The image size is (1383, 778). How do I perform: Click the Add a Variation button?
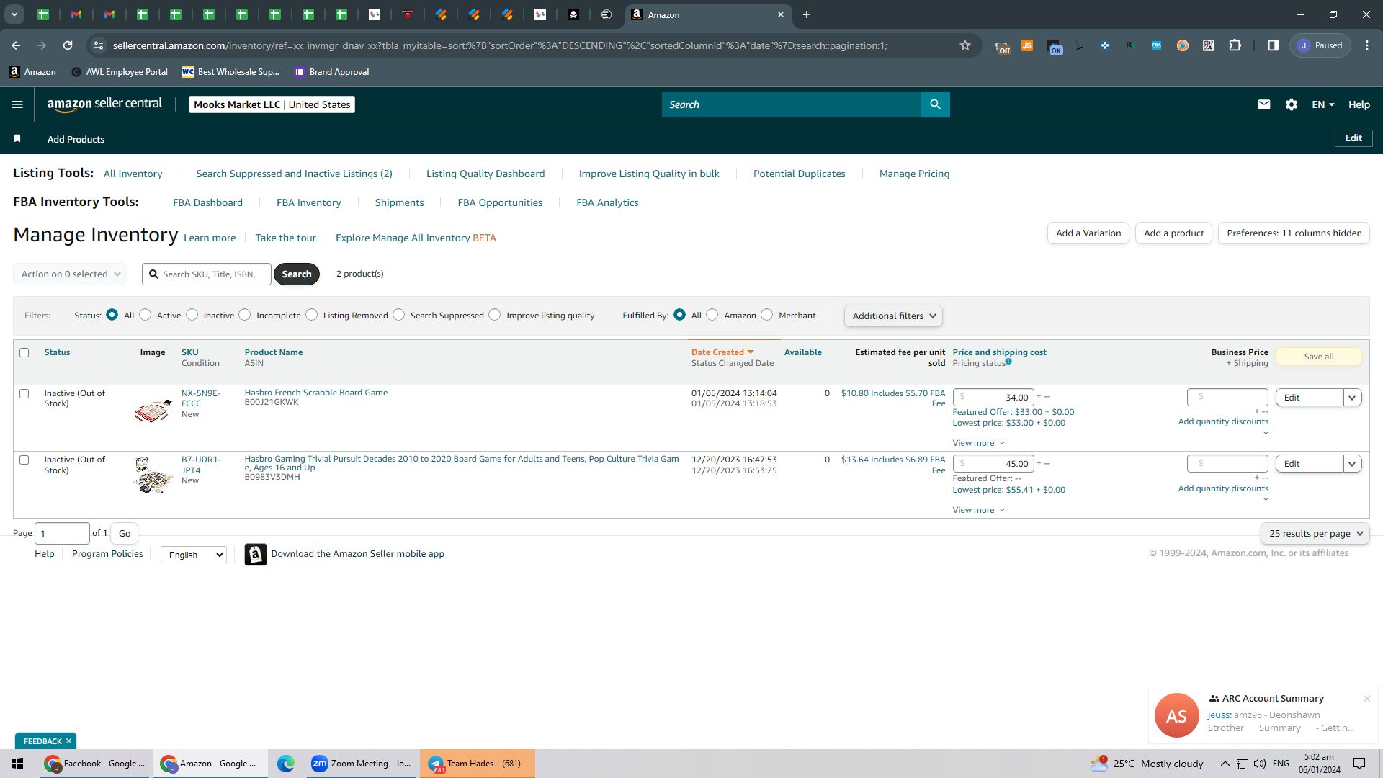[1088, 233]
